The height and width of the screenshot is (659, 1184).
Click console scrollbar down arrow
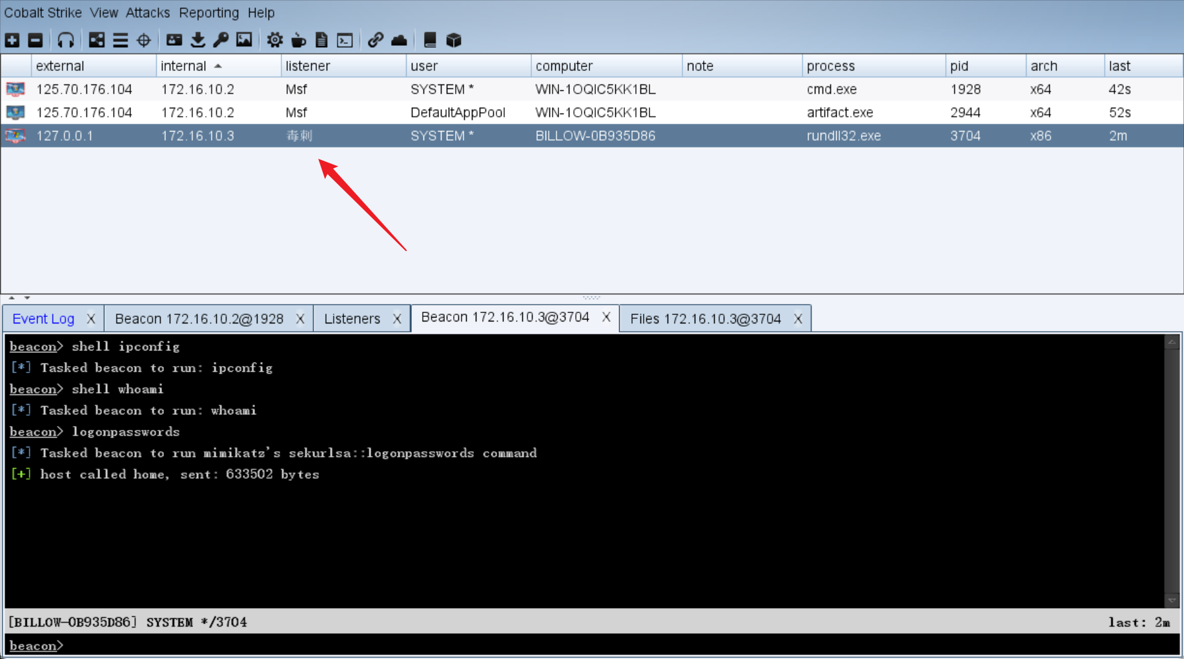pos(1172,600)
